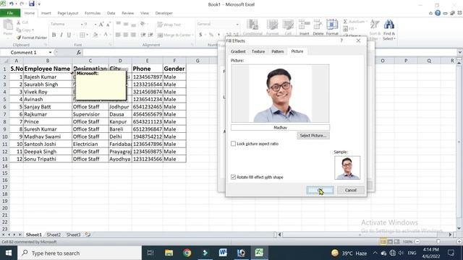Click the Fill Effects dialog help button
The height and width of the screenshot is (260, 463).
tap(341, 40)
